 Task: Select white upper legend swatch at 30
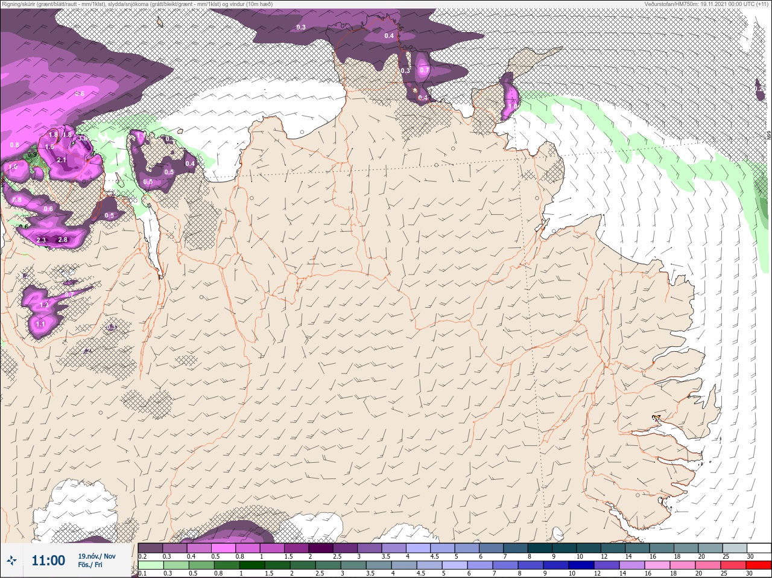[761, 548]
